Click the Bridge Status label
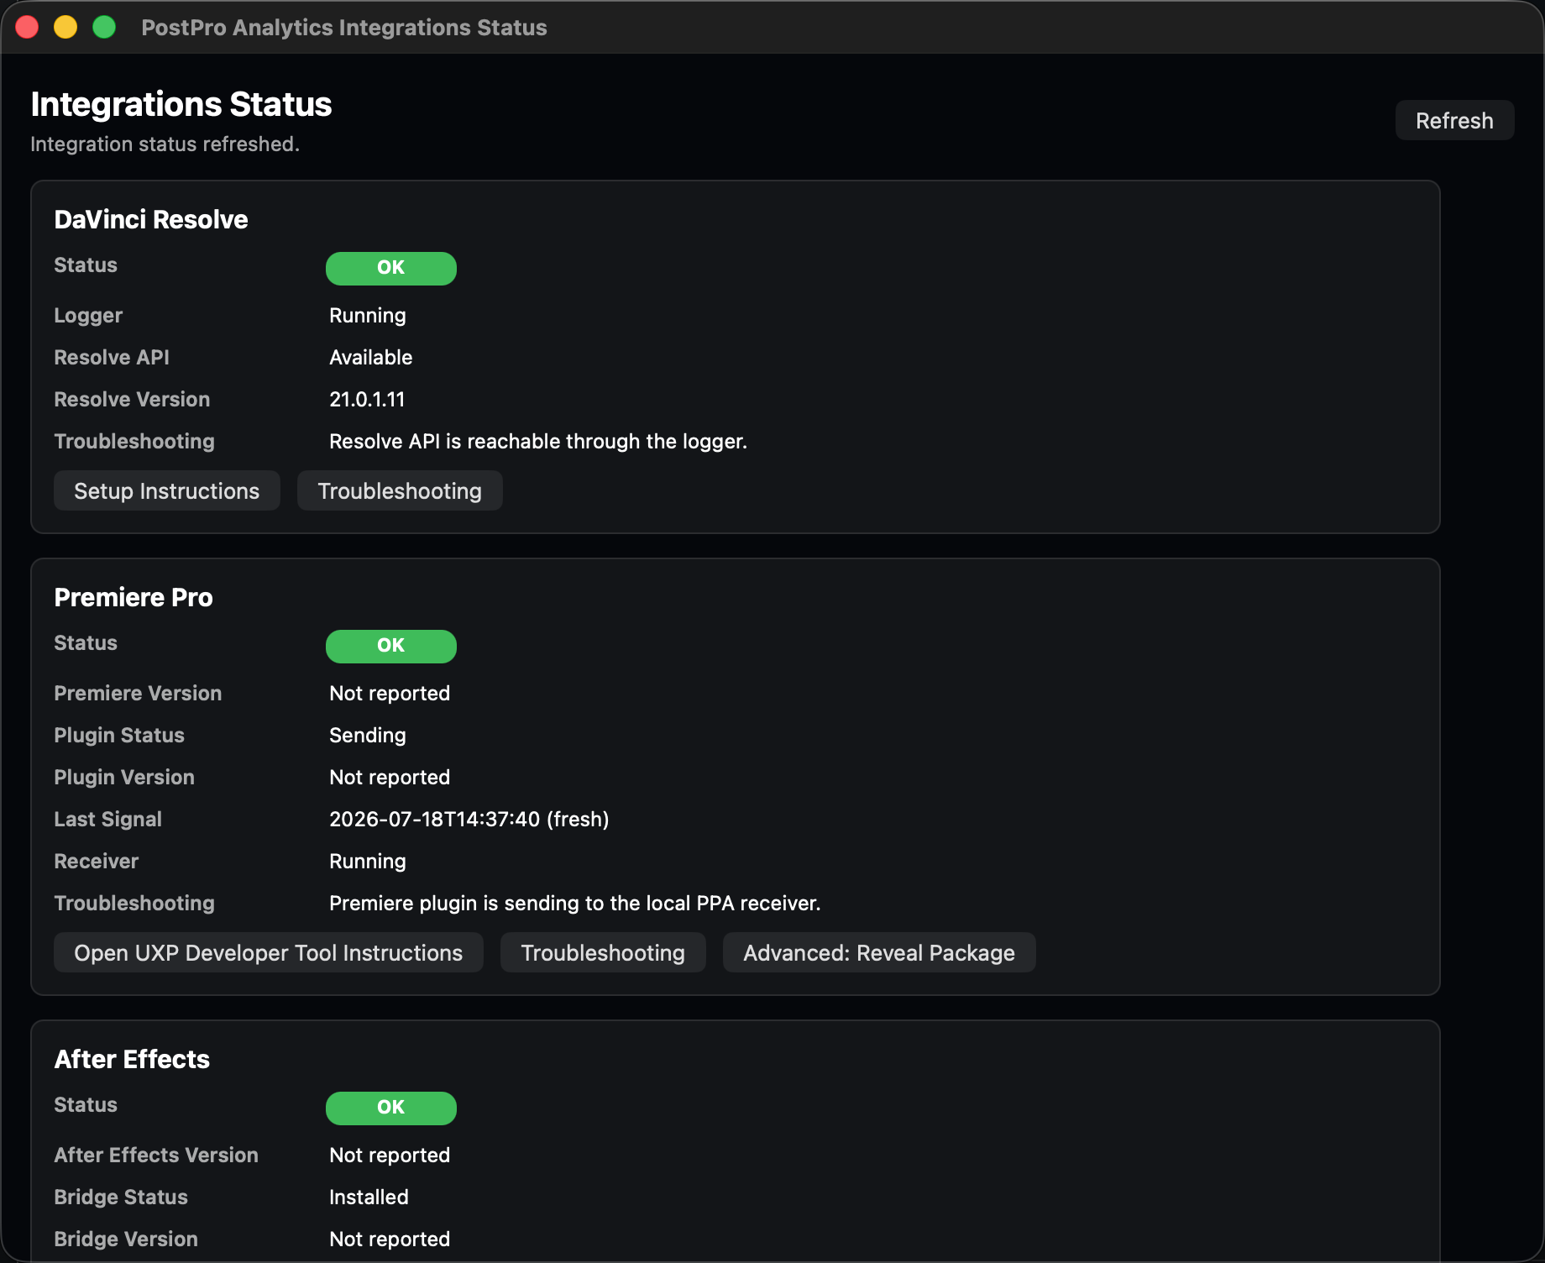This screenshot has height=1263, width=1545. pyautogui.click(x=121, y=1197)
